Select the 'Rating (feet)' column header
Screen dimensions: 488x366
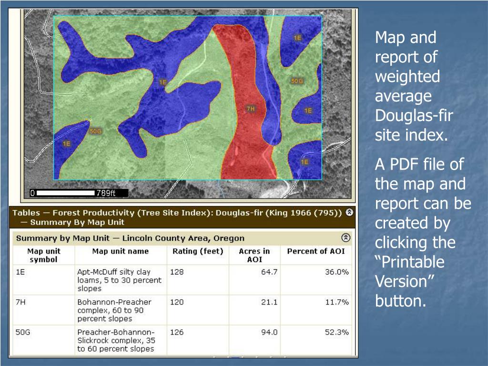tap(198, 251)
